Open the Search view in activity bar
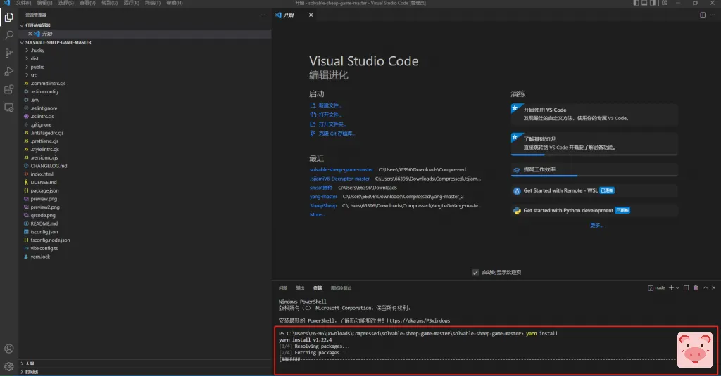 point(9,34)
